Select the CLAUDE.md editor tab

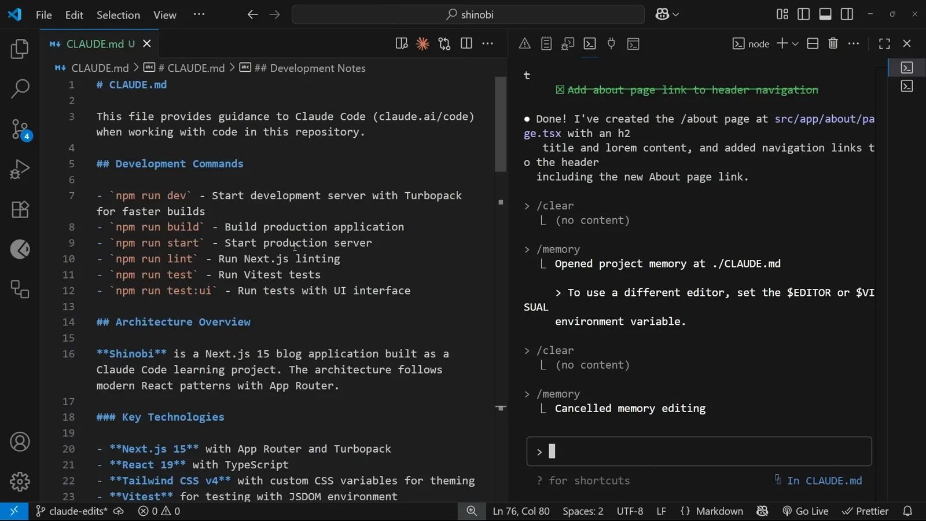[x=100, y=44]
